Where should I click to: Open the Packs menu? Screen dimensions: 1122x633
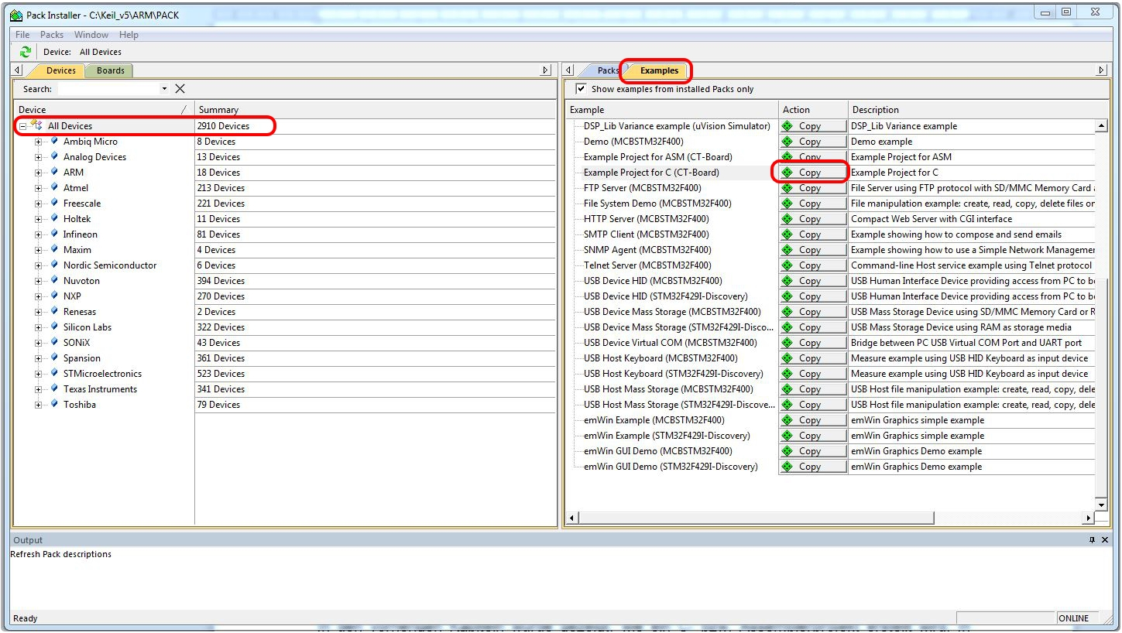click(51, 34)
